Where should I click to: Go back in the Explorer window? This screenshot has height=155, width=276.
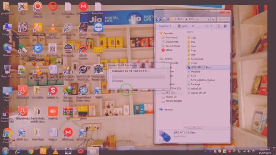point(158,19)
